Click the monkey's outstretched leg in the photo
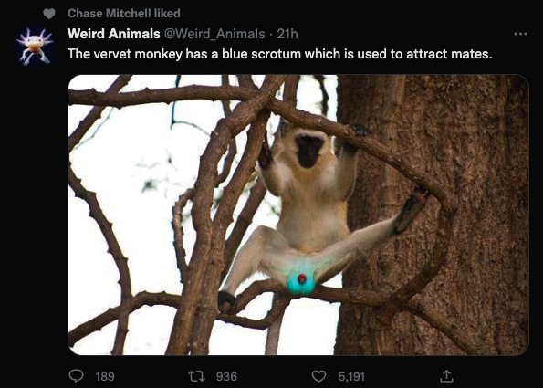Screen dimensions: 543x388 point(367,236)
